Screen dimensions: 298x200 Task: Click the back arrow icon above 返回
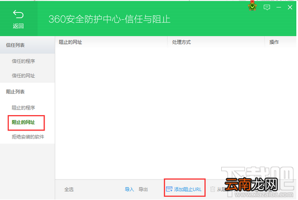pyautogui.click(x=18, y=14)
